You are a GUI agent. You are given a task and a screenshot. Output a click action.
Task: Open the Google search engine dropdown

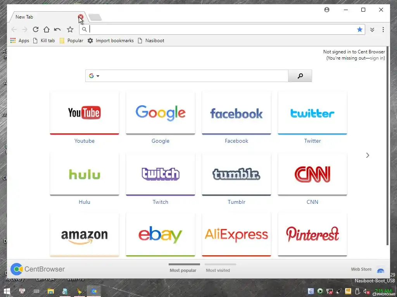click(94, 76)
